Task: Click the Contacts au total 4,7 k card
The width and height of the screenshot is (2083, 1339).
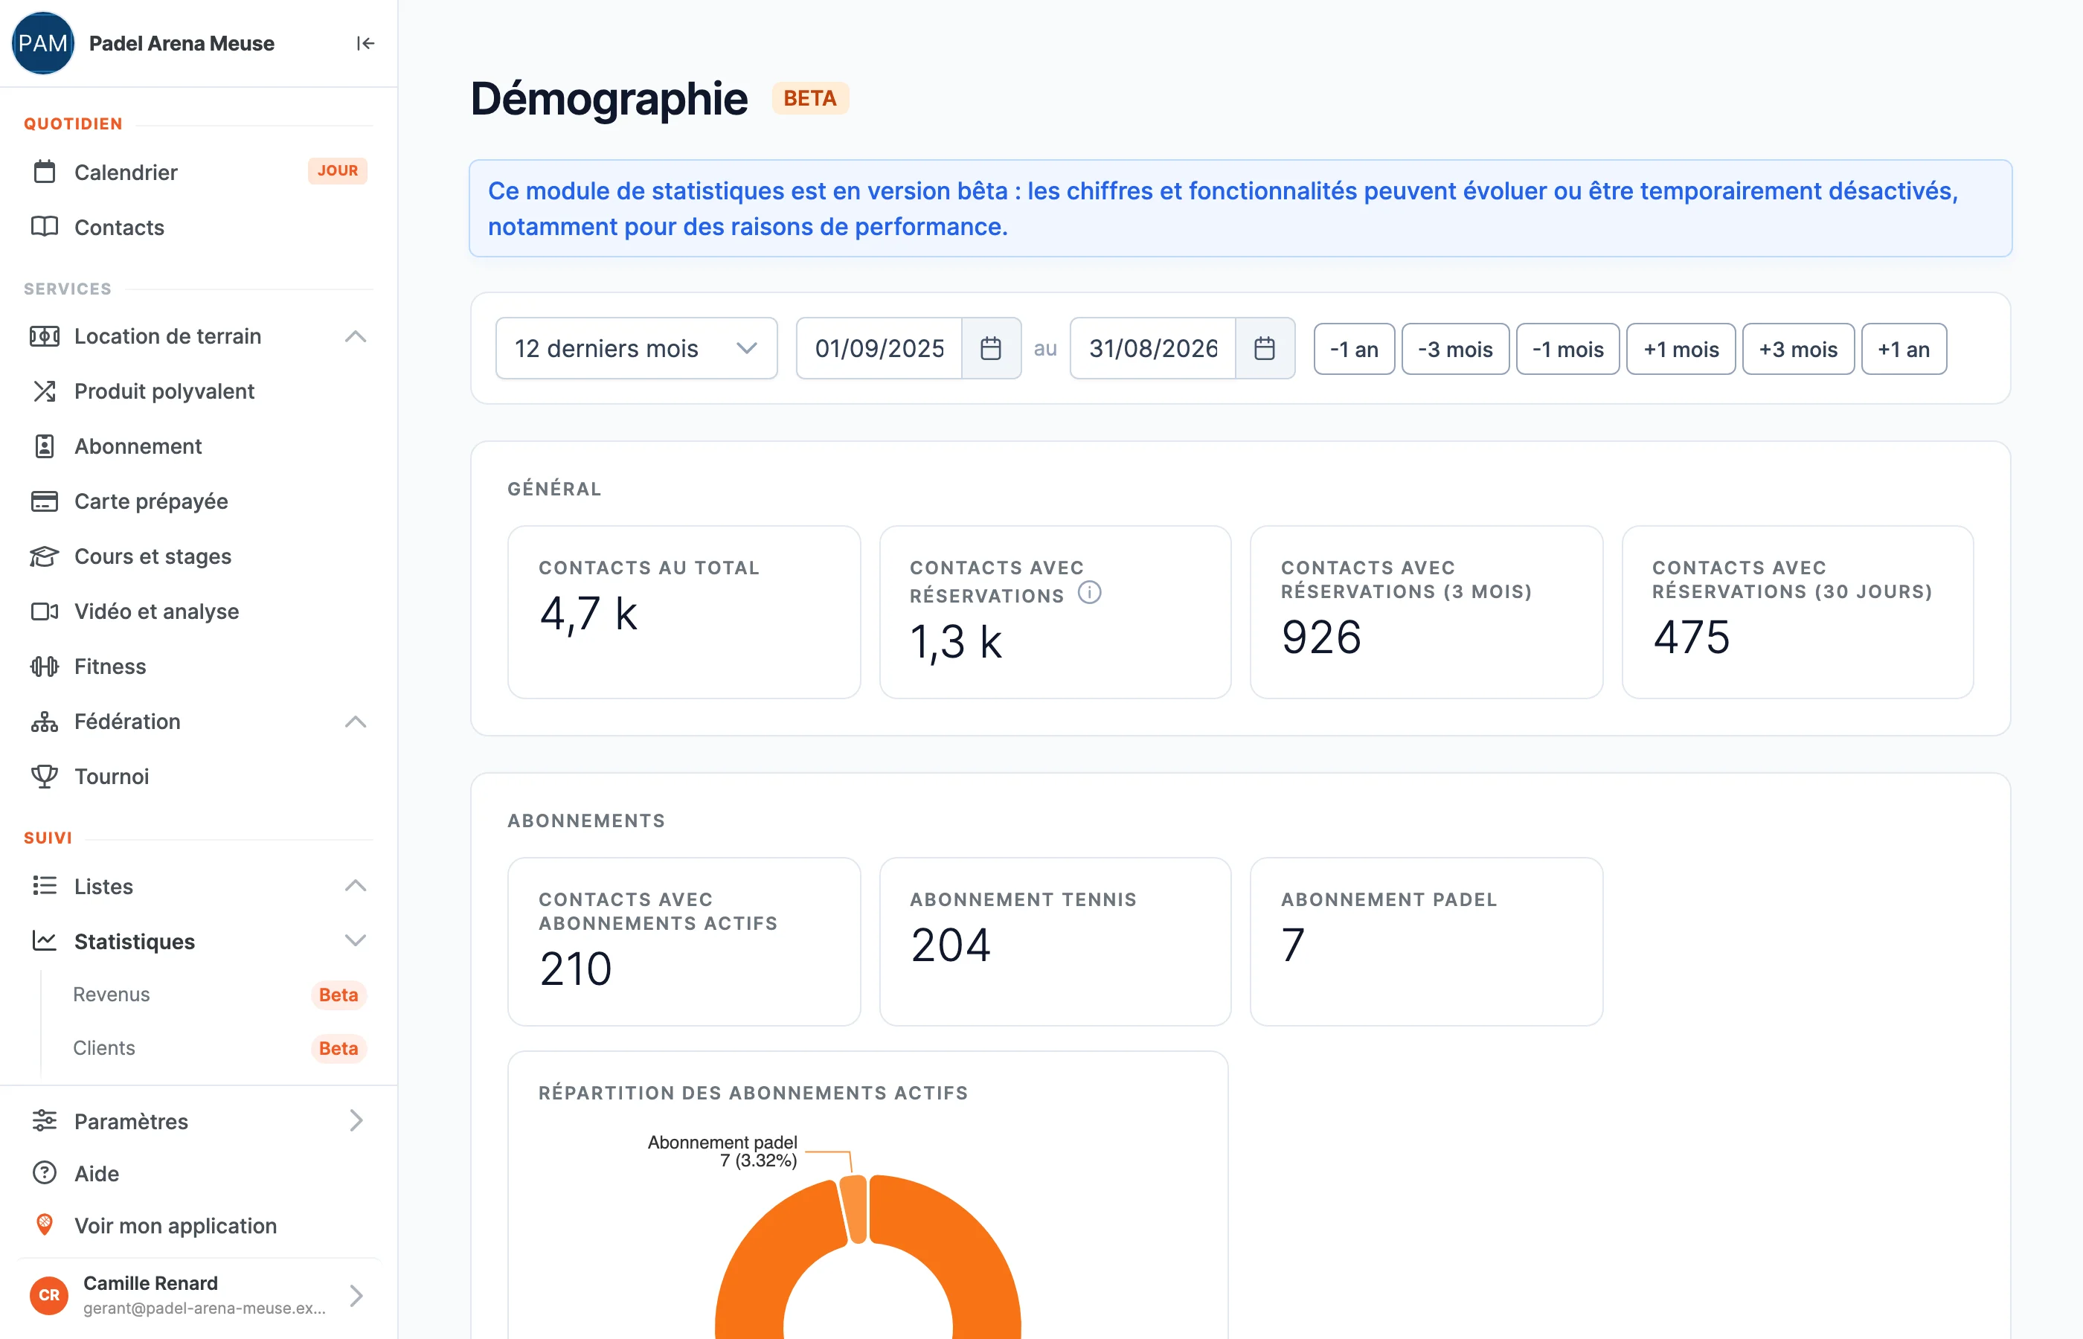Action: click(684, 612)
